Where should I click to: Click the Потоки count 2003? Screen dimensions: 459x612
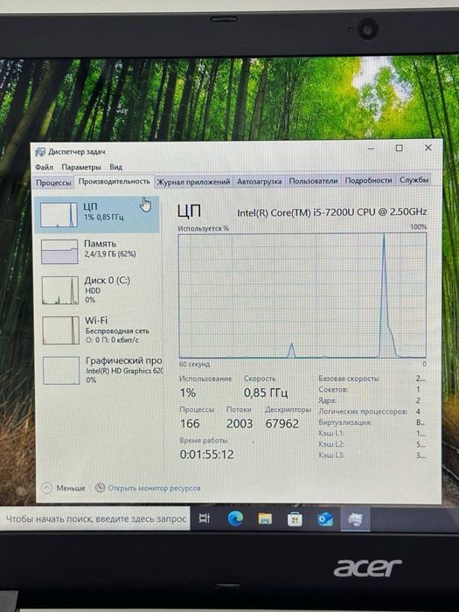click(240, 423)
